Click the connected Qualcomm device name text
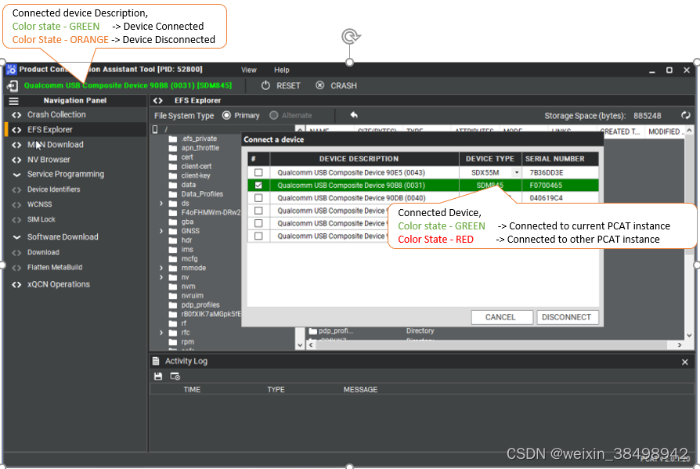 pos(128,85)
